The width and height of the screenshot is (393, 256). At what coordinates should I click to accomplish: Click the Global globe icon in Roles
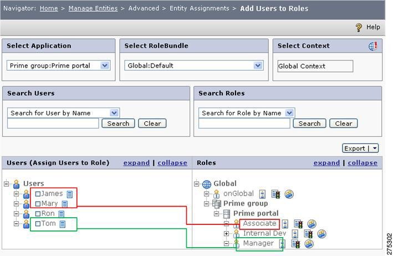tap(207, 184)
